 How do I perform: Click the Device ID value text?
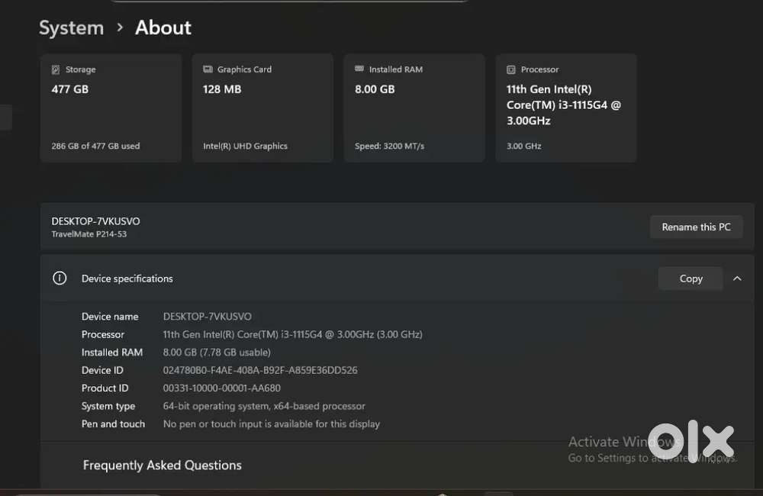(x=260, y=370)
